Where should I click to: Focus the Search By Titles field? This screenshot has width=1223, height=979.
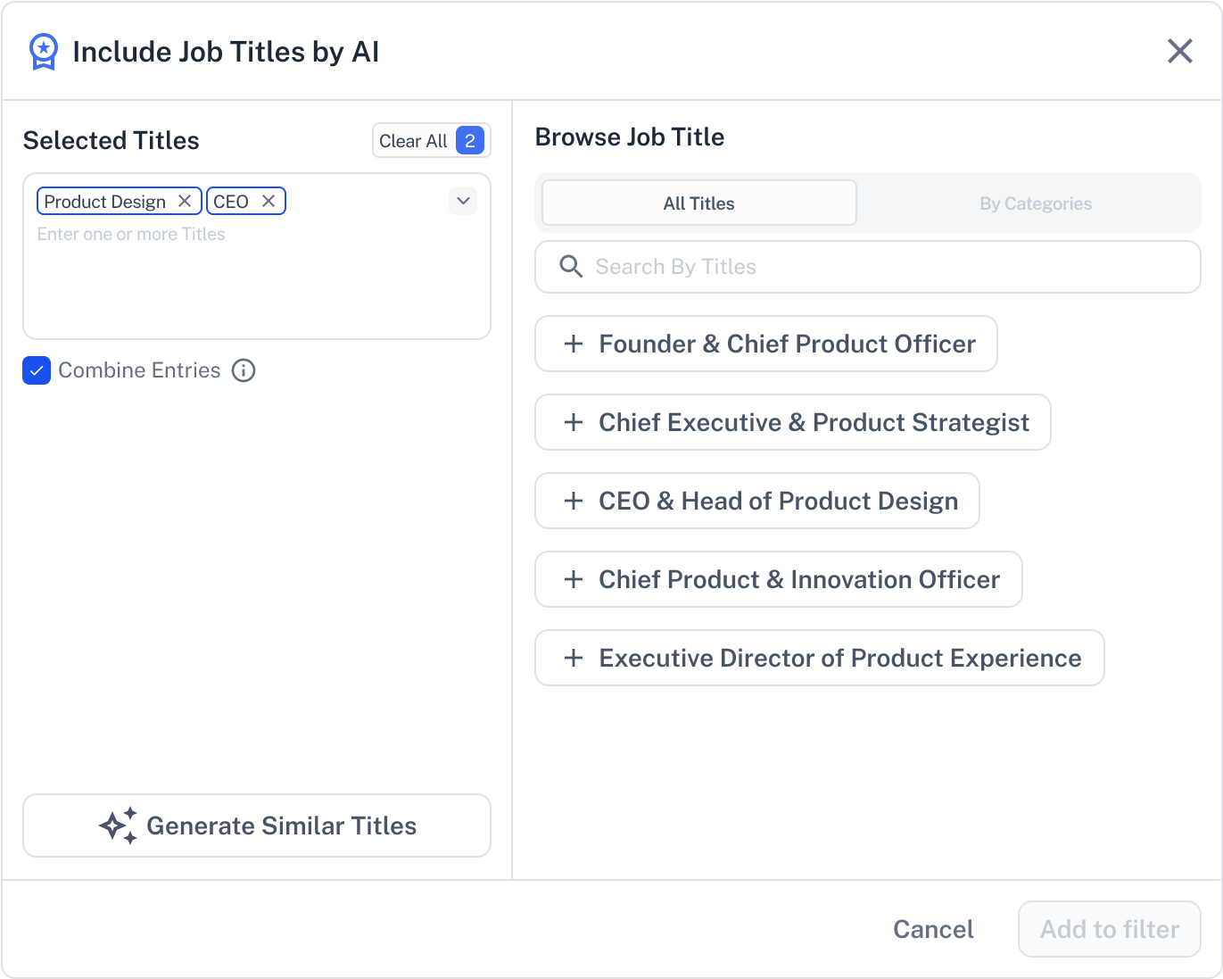868,267
